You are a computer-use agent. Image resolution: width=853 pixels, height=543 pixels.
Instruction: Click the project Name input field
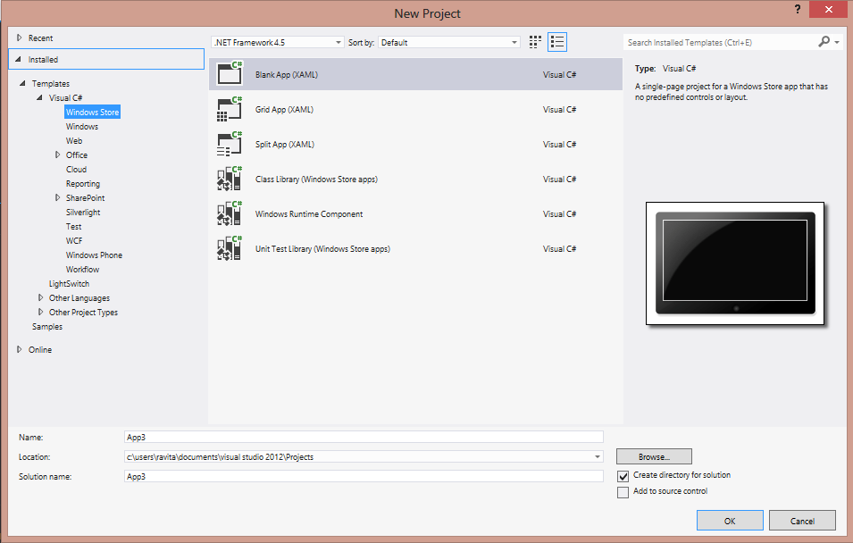[364, 437]
